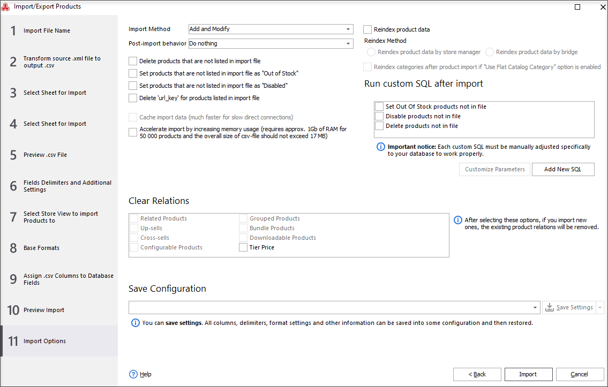Click Cache import data checkbox
608x387 pixels.
[133, 117]
